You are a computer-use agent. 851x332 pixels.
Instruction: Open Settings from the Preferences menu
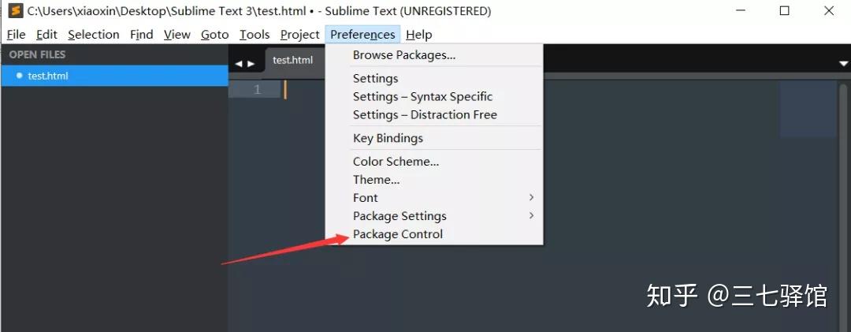[x=375, y=79]
